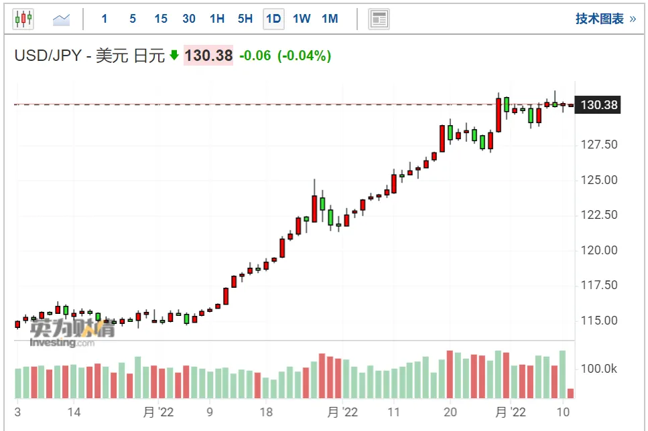
Task: Choose the 30 minute interval
Action: (x=189, y=19)
